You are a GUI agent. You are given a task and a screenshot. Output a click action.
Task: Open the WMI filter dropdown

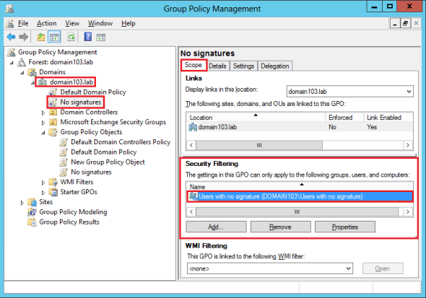pos(270,268)
